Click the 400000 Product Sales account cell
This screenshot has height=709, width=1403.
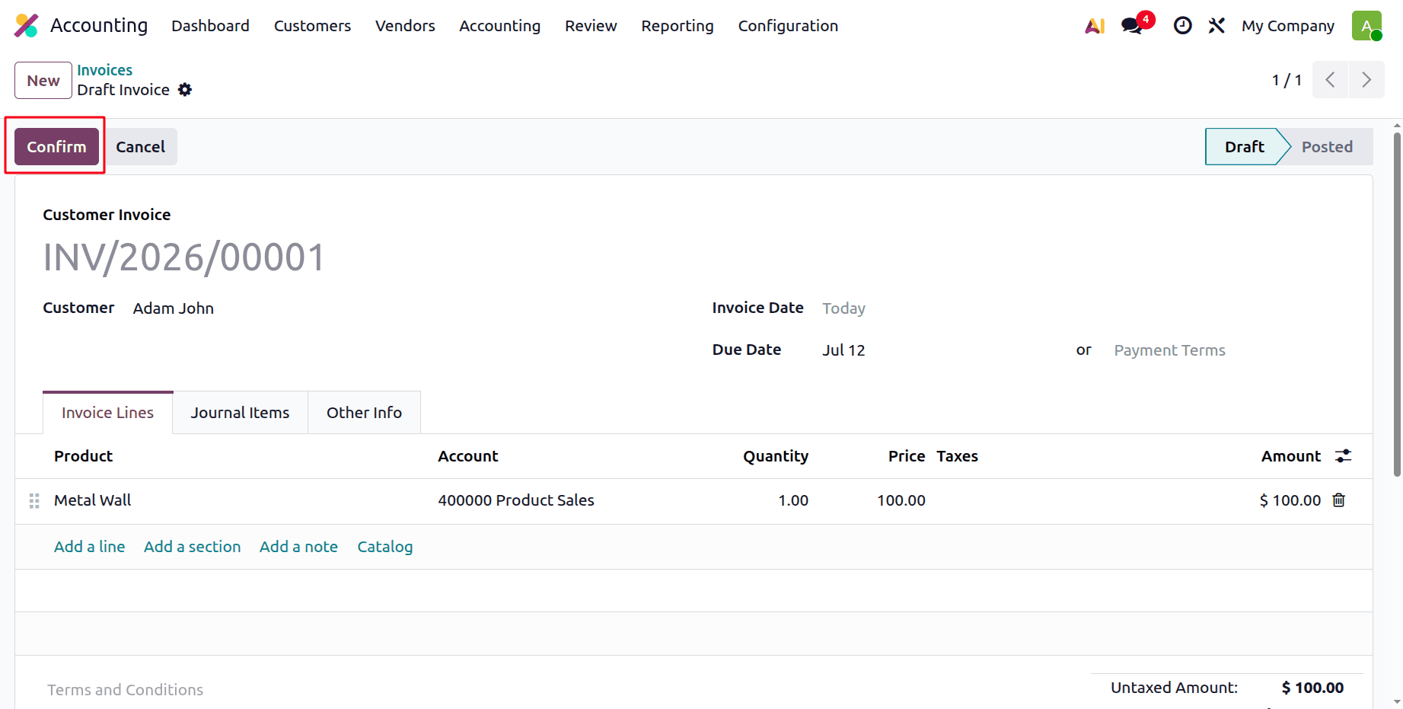[x=516, y=500]
